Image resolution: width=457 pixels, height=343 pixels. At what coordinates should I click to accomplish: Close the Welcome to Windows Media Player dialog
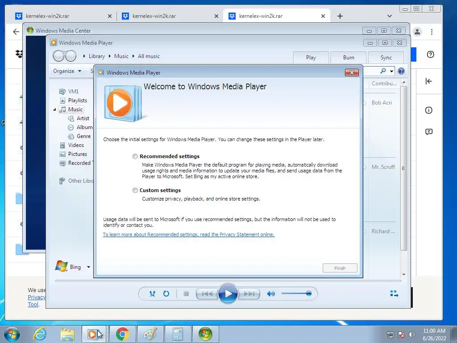(352, 73)
